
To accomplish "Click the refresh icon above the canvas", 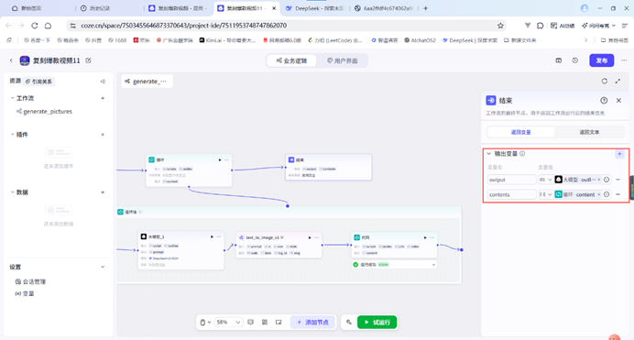I will click(x=605, y=81).
